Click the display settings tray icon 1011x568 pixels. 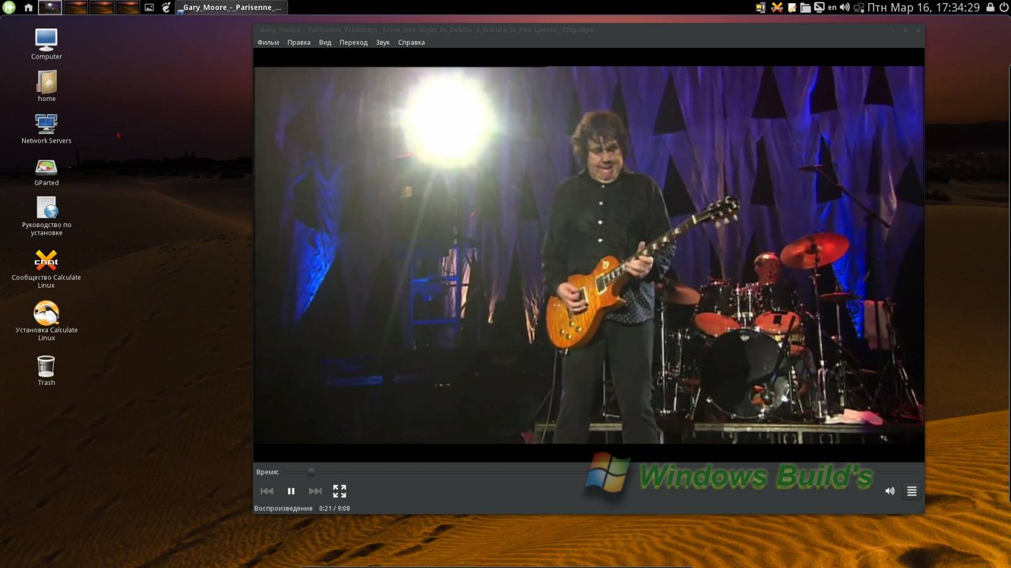[x=819, y=8]
